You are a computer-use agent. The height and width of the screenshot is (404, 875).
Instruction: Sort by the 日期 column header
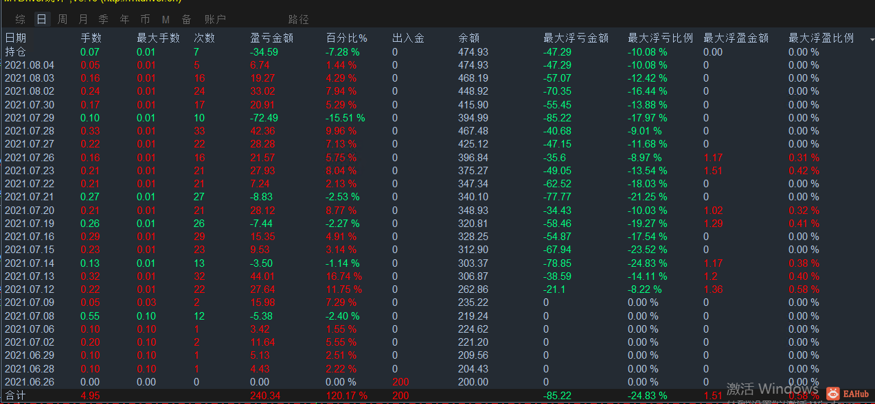(x=16, y=38)
